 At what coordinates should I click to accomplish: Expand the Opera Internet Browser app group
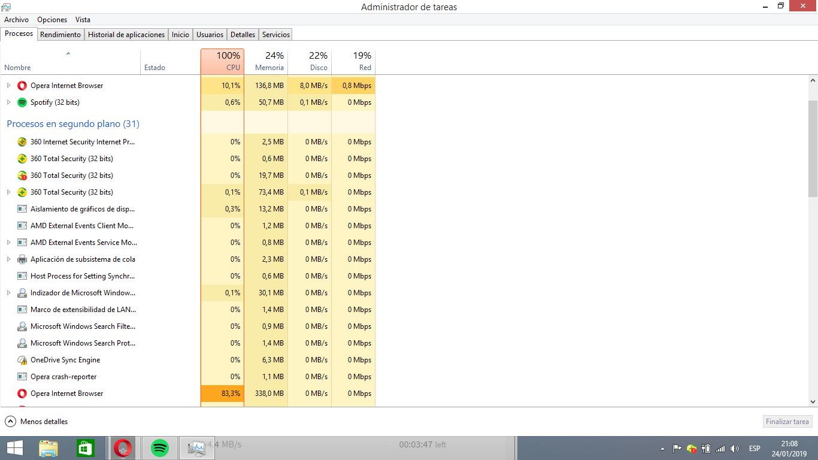coord(8,86)
